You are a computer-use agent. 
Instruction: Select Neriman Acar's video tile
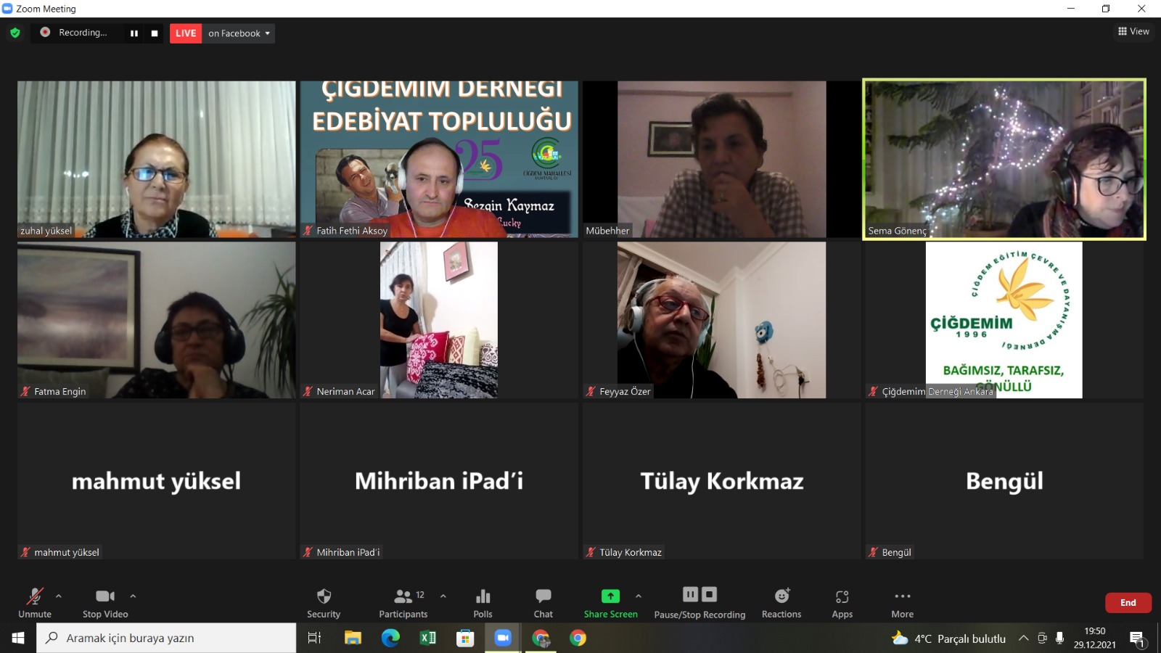pos(439,320)
